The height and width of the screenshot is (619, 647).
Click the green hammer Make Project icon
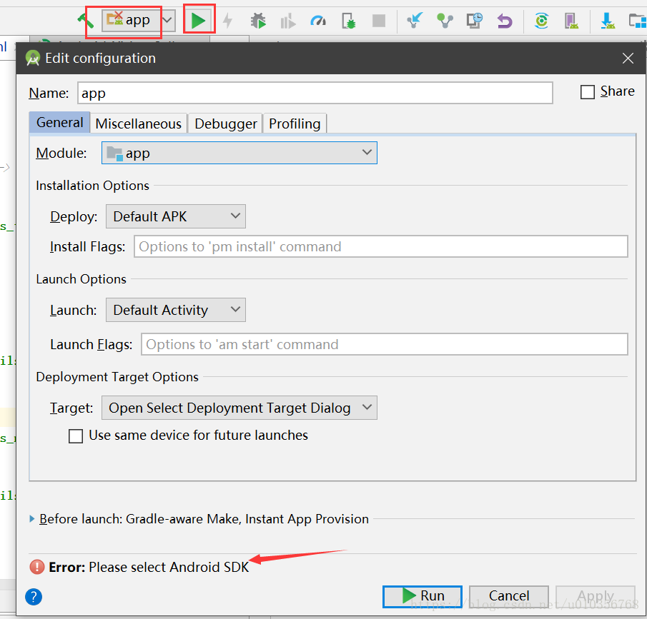86,20
